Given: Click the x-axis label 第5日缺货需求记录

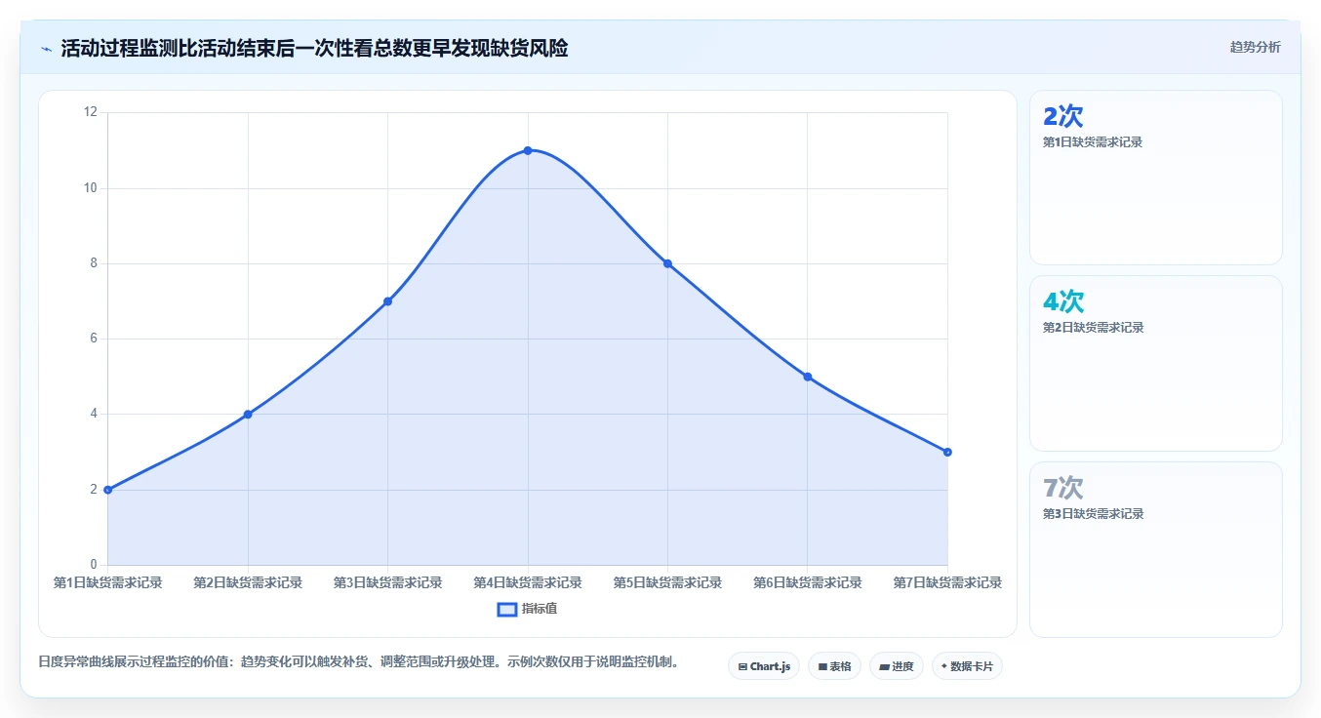Looking at the screenshot, I should (x=668, y=582).
